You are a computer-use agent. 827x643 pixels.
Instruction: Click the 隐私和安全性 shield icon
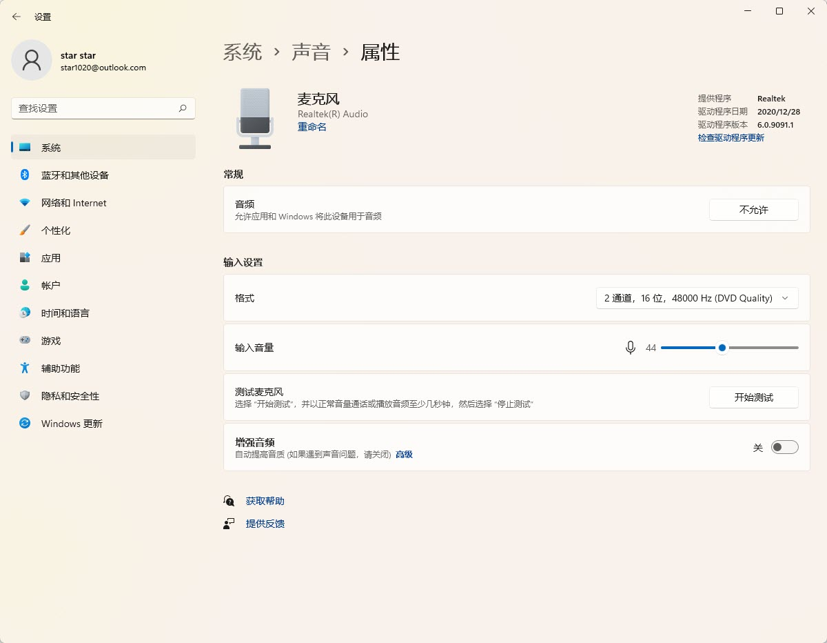25,396
